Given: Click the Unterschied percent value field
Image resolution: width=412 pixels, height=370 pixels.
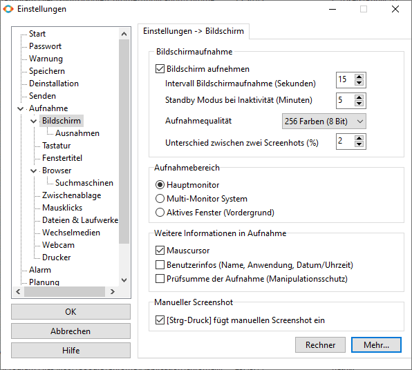Looking at the screenshot, I should (345, 142).
